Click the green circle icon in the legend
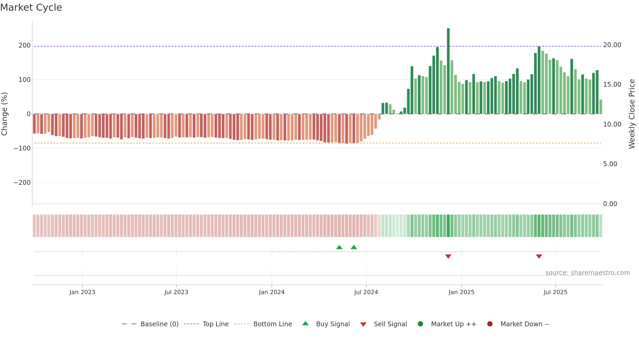Viewport: 639px width, 359px height. (420, 324)
